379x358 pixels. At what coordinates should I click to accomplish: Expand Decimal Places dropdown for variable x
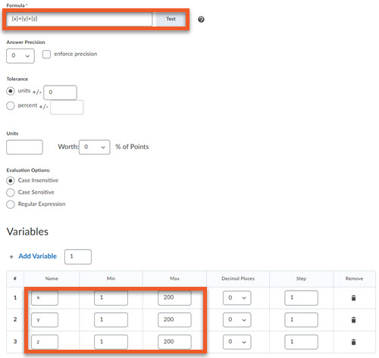(x=237, y=298)
